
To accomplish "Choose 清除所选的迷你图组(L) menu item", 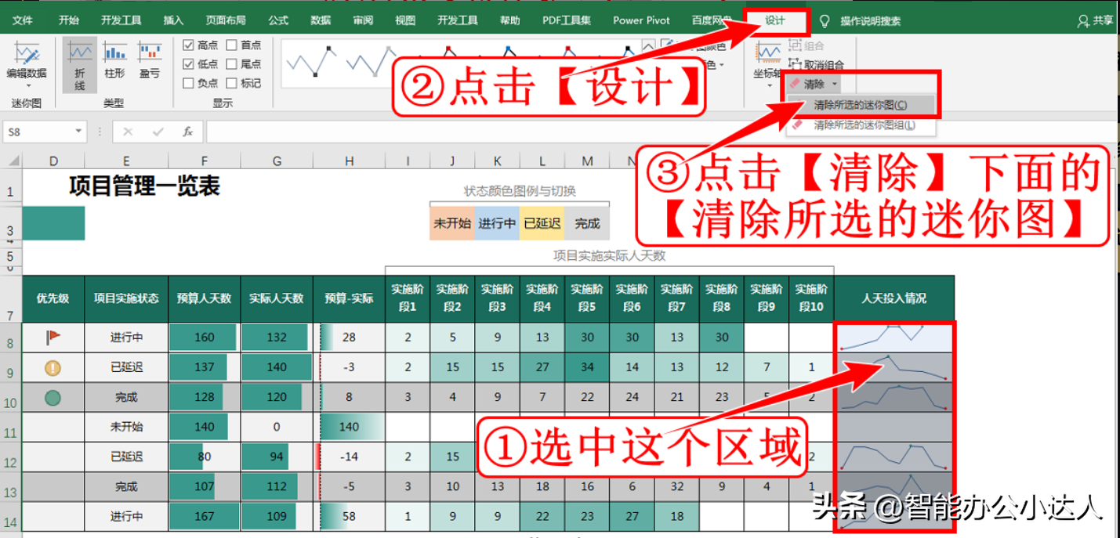I will coord(861,125).
